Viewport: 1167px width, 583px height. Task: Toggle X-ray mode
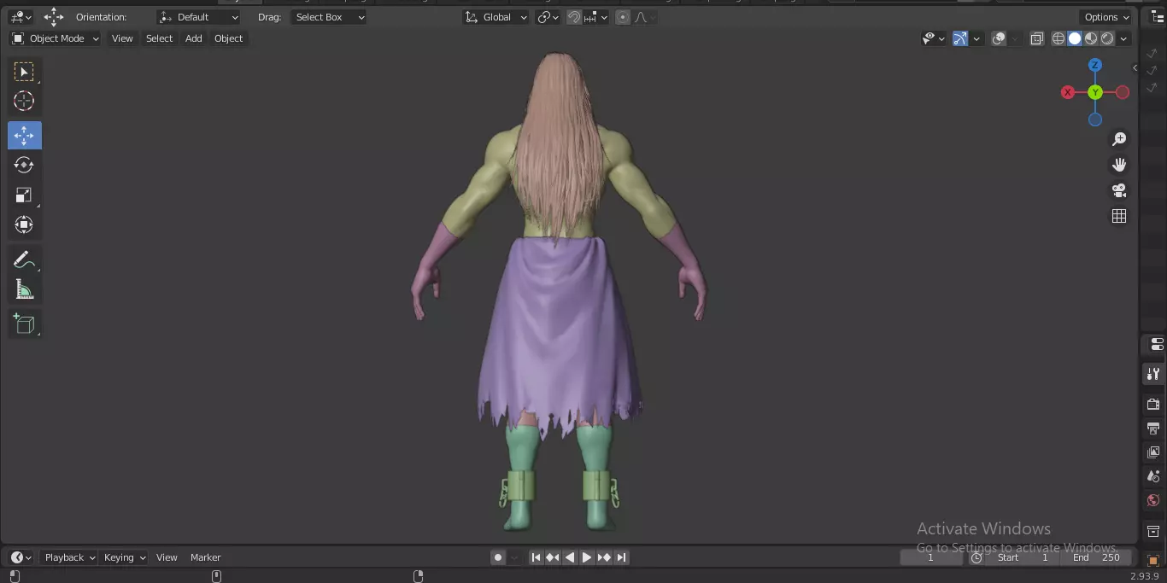point(1036,38)
